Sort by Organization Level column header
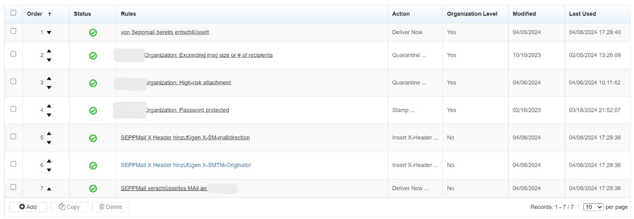This screenshot has width=634, height=219. [x=472, y=14]
